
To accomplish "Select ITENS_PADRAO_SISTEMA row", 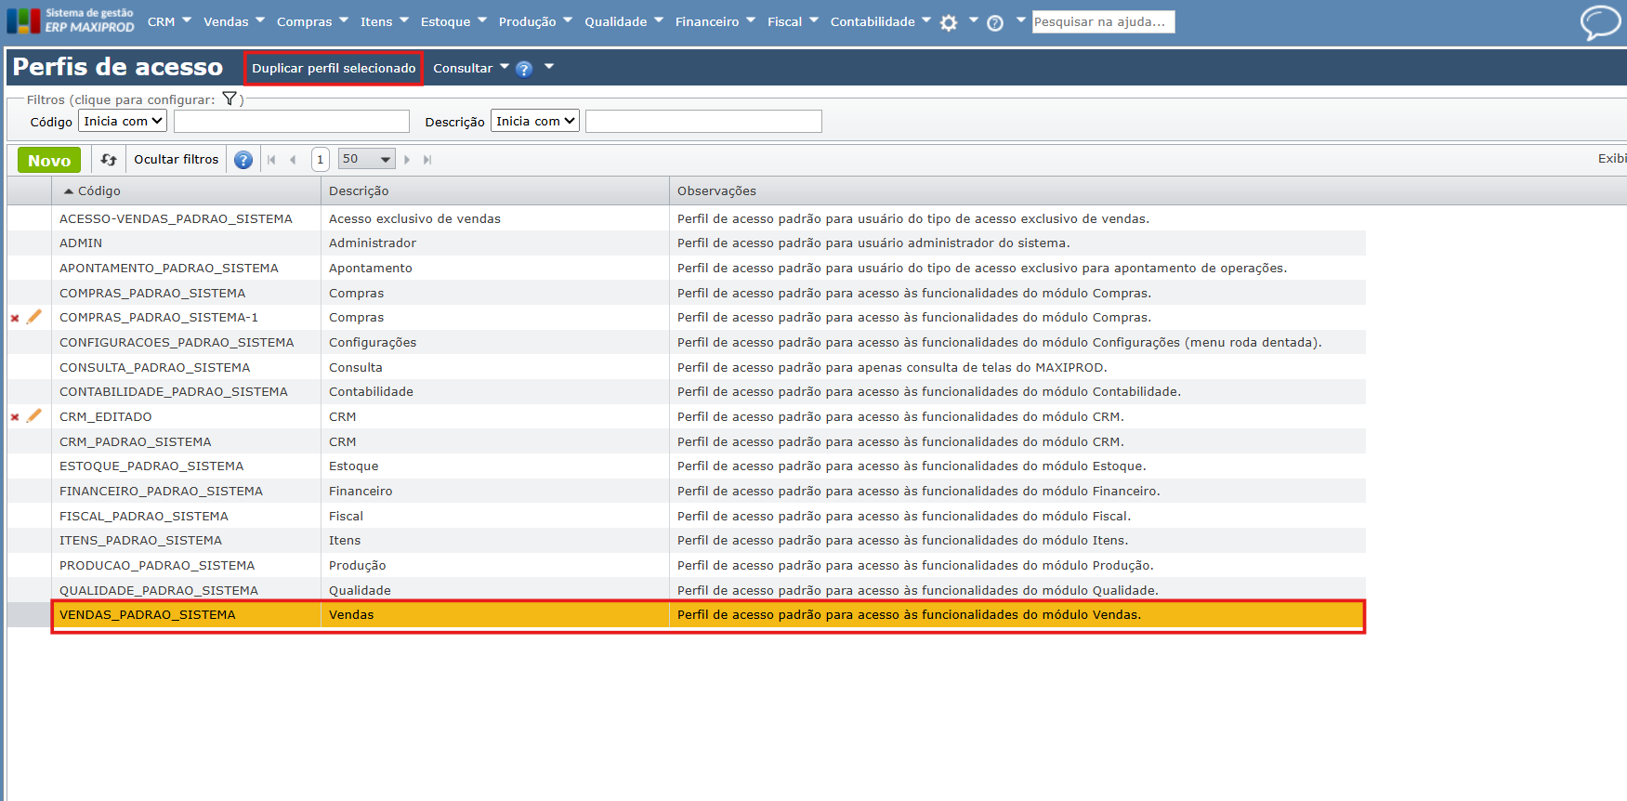I will pos(687,540).
